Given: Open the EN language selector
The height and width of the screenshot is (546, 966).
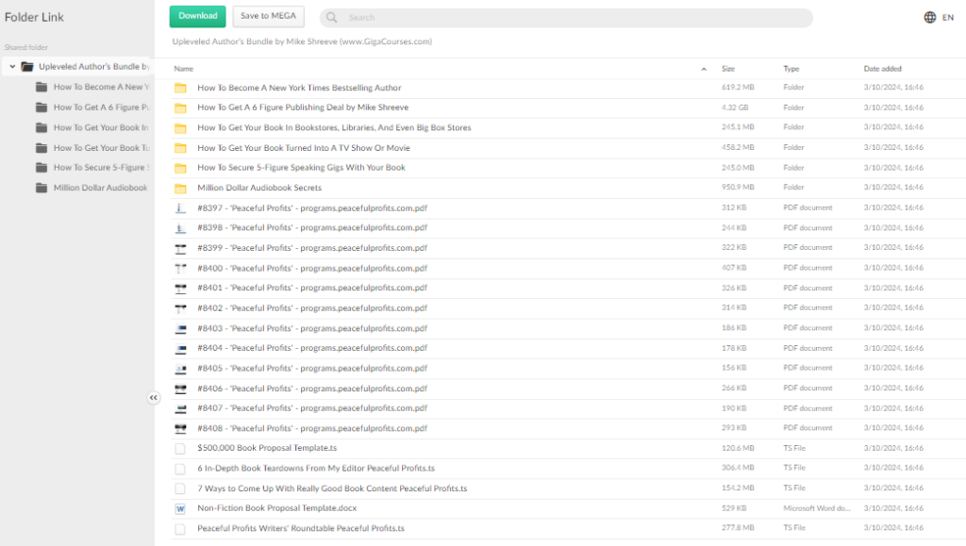Looking at the screenshot, I should [948, 17].
